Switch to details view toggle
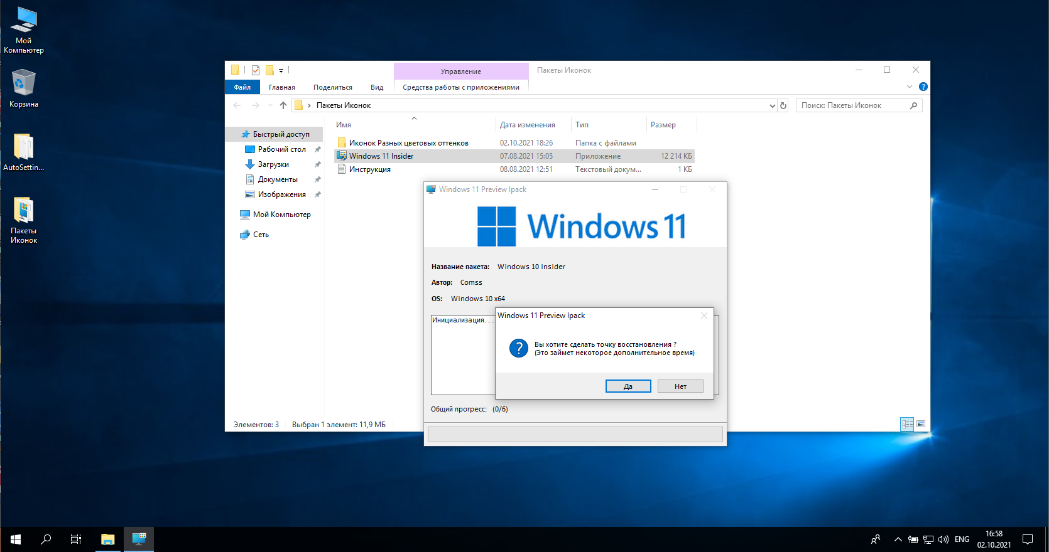1049x552 pixels. [x=907, y=424]
